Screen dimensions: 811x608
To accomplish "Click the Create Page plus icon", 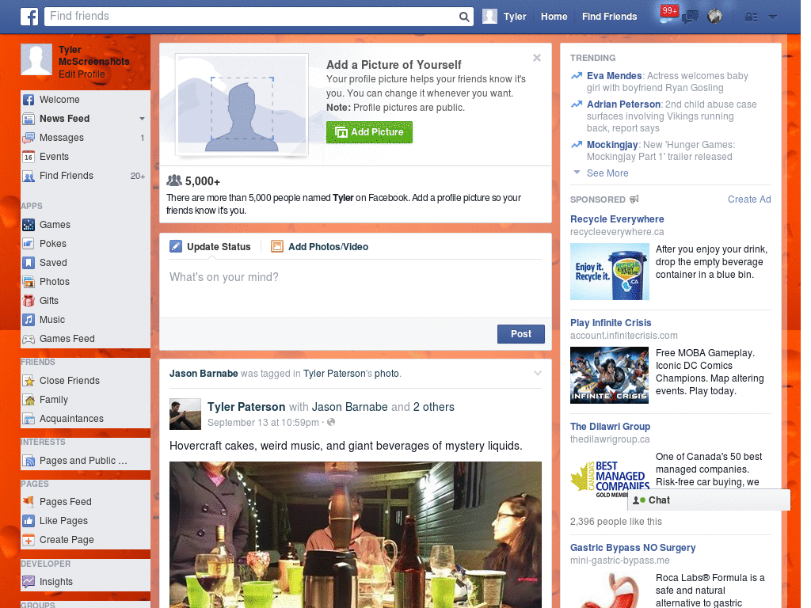I will pos(29,540).
